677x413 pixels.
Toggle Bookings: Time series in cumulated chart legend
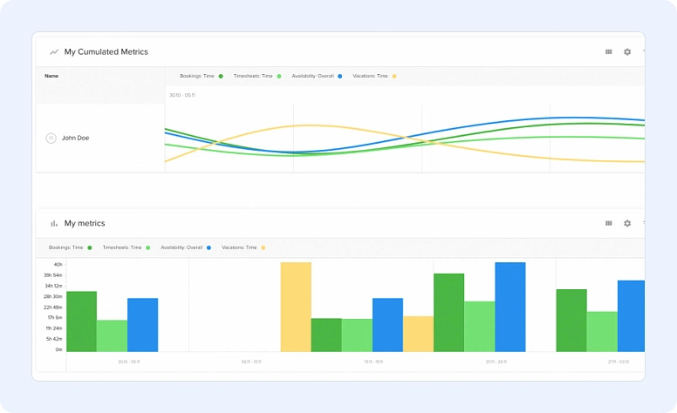201,77
